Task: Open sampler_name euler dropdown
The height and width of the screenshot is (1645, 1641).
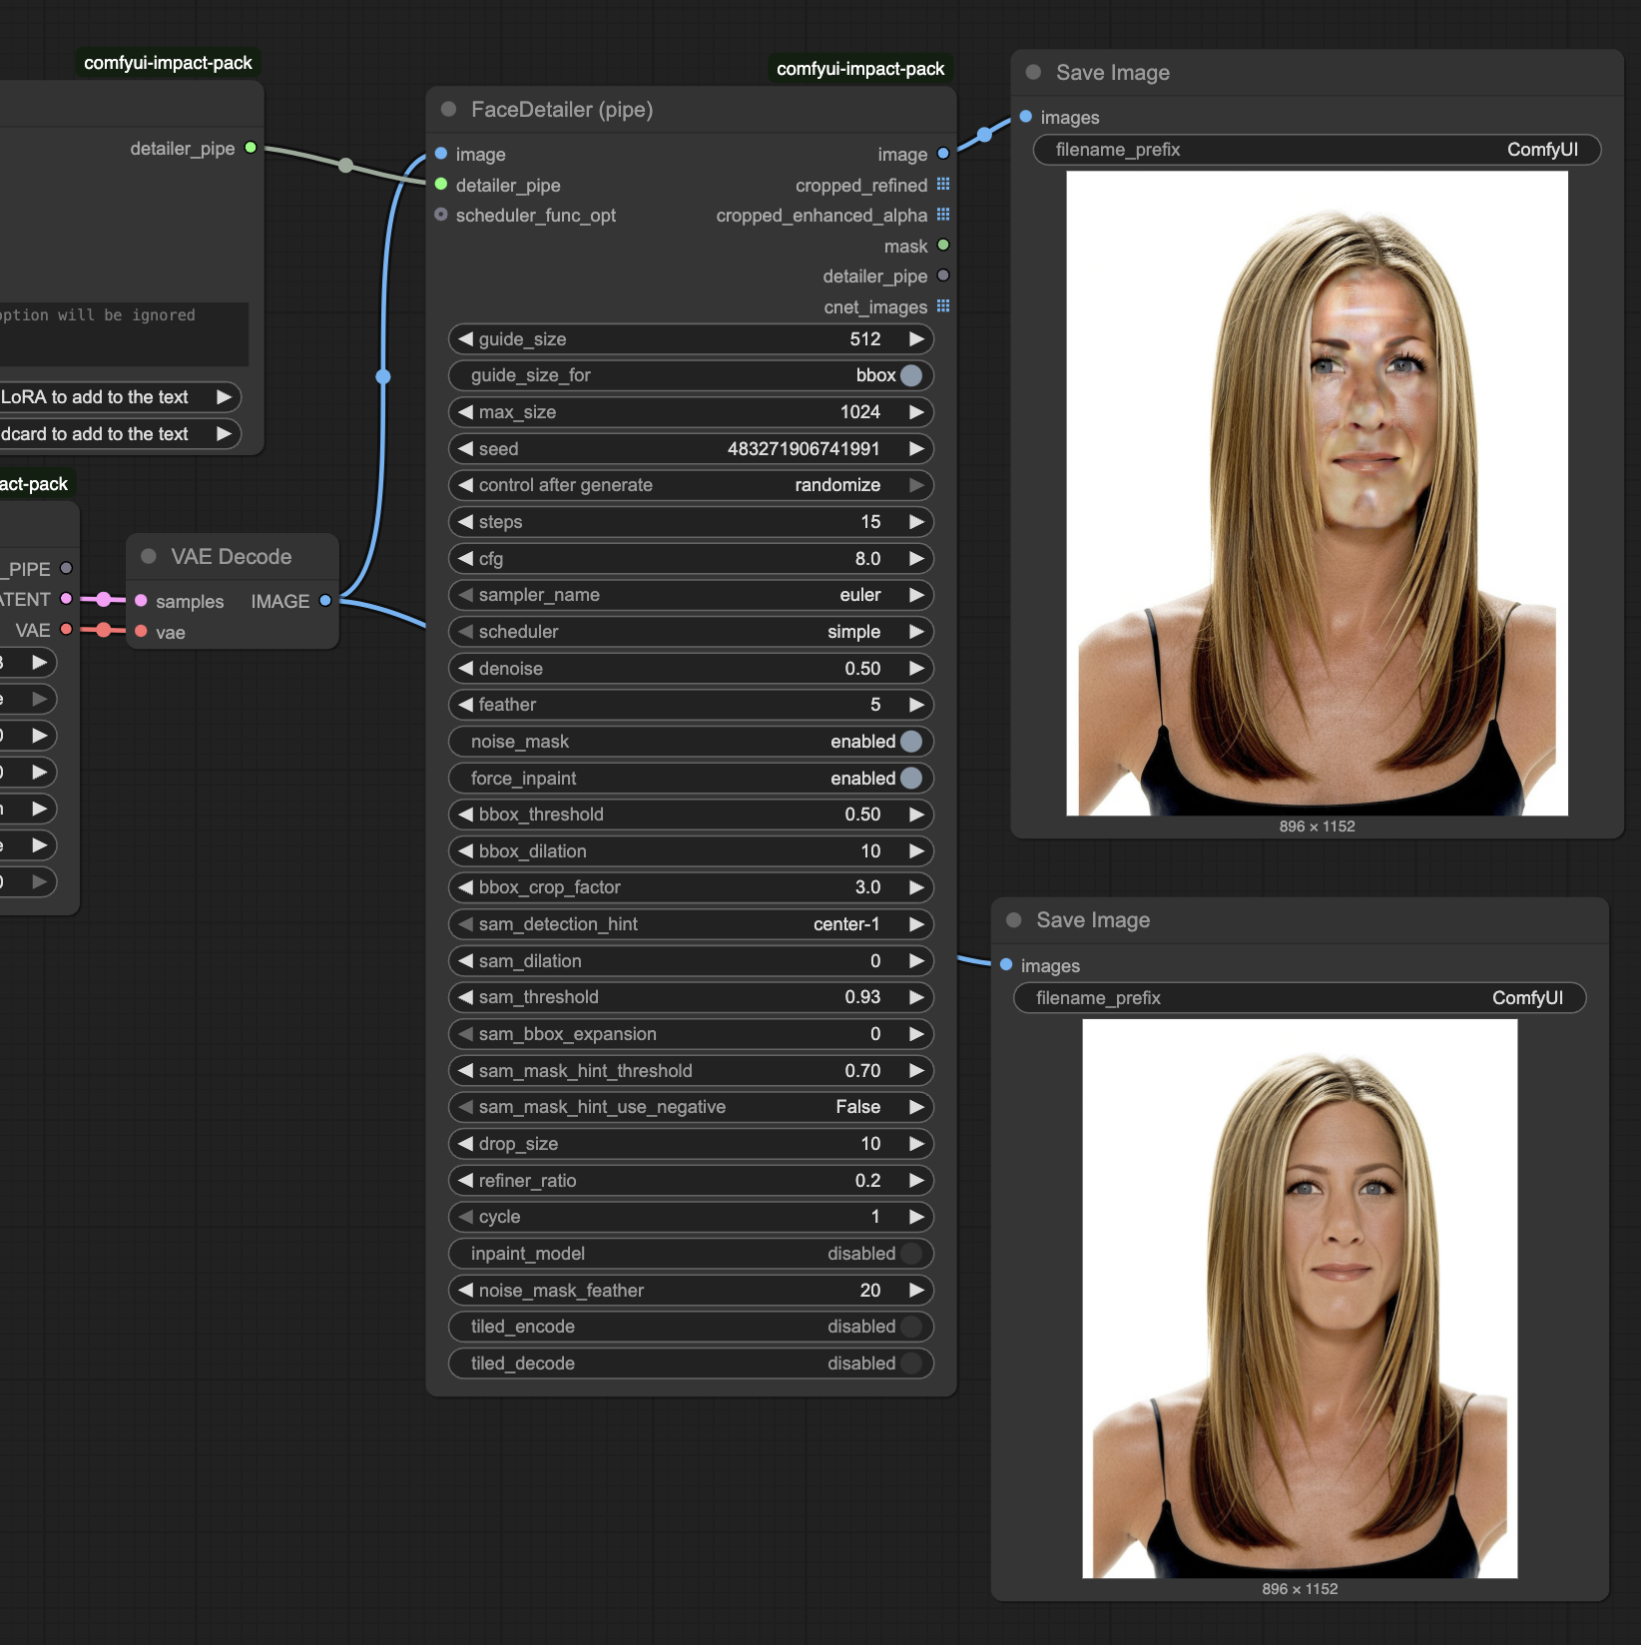Action: pyautogui.click(x=691, y=595)
